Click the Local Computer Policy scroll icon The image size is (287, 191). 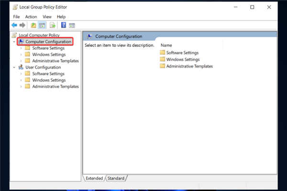14,35
